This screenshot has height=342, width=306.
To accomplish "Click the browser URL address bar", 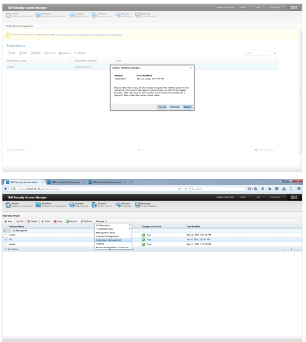I will pyautogui.click(x=97, y=189).
